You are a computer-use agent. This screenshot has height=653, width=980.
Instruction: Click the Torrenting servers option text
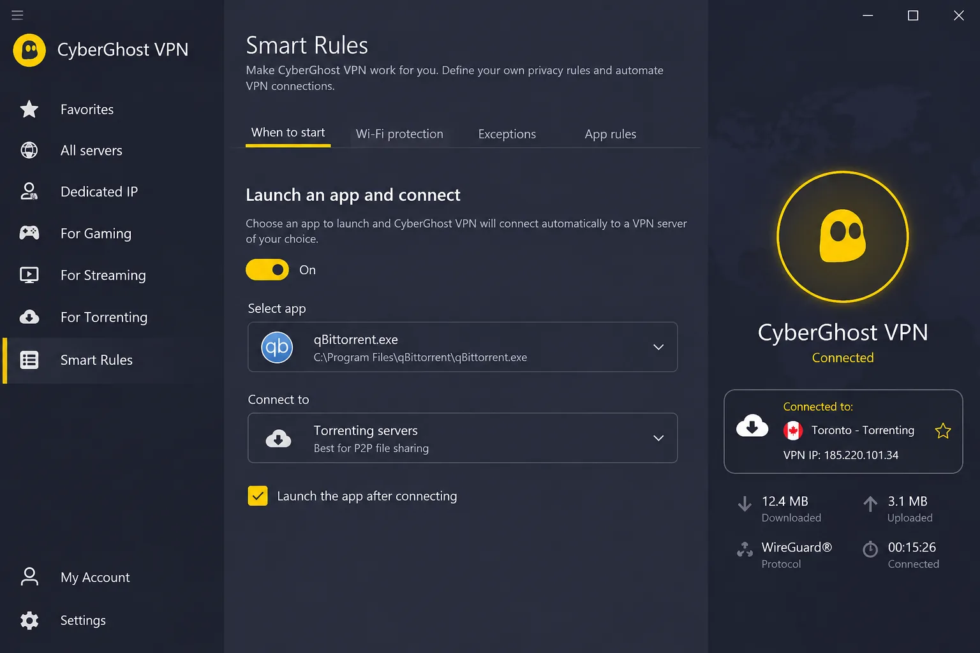pyautogui.click(x=366, y=430)
